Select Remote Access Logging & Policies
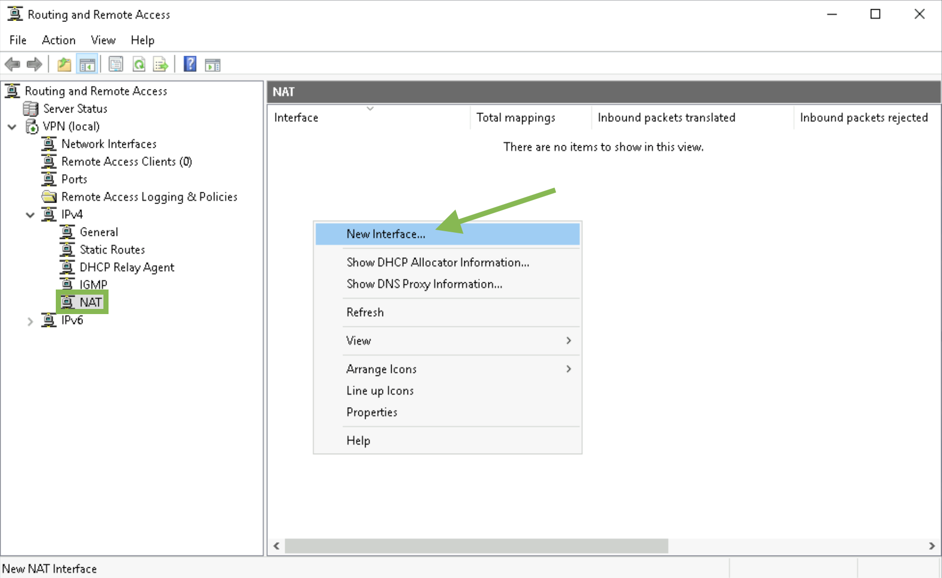This screenshot has height=578, width=942. (x=149, y=197)
